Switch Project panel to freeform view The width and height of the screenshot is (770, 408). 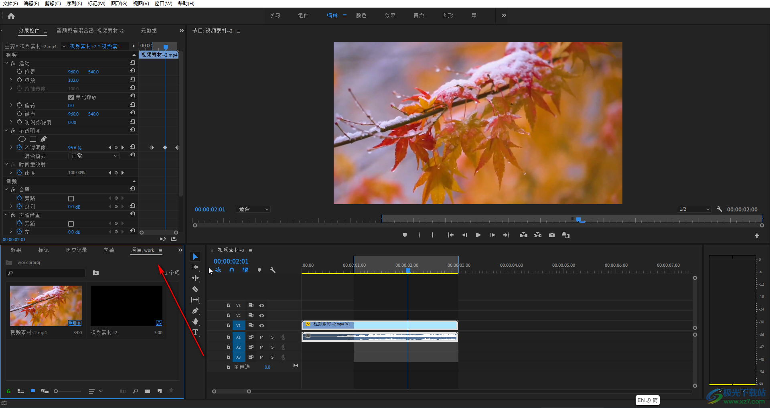tap(45, 391)
